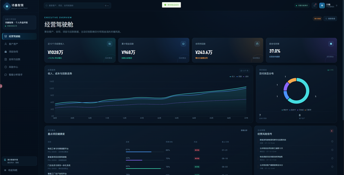Dismiss the green 身份验证成功 toast notification
Viewport: 344px width, 175px height.
click(x=171, y=5)
